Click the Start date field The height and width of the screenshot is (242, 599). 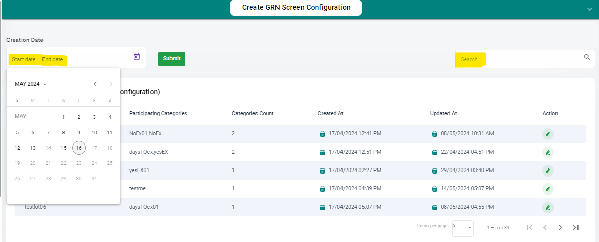pyautogui.click(x=24, y=59)
